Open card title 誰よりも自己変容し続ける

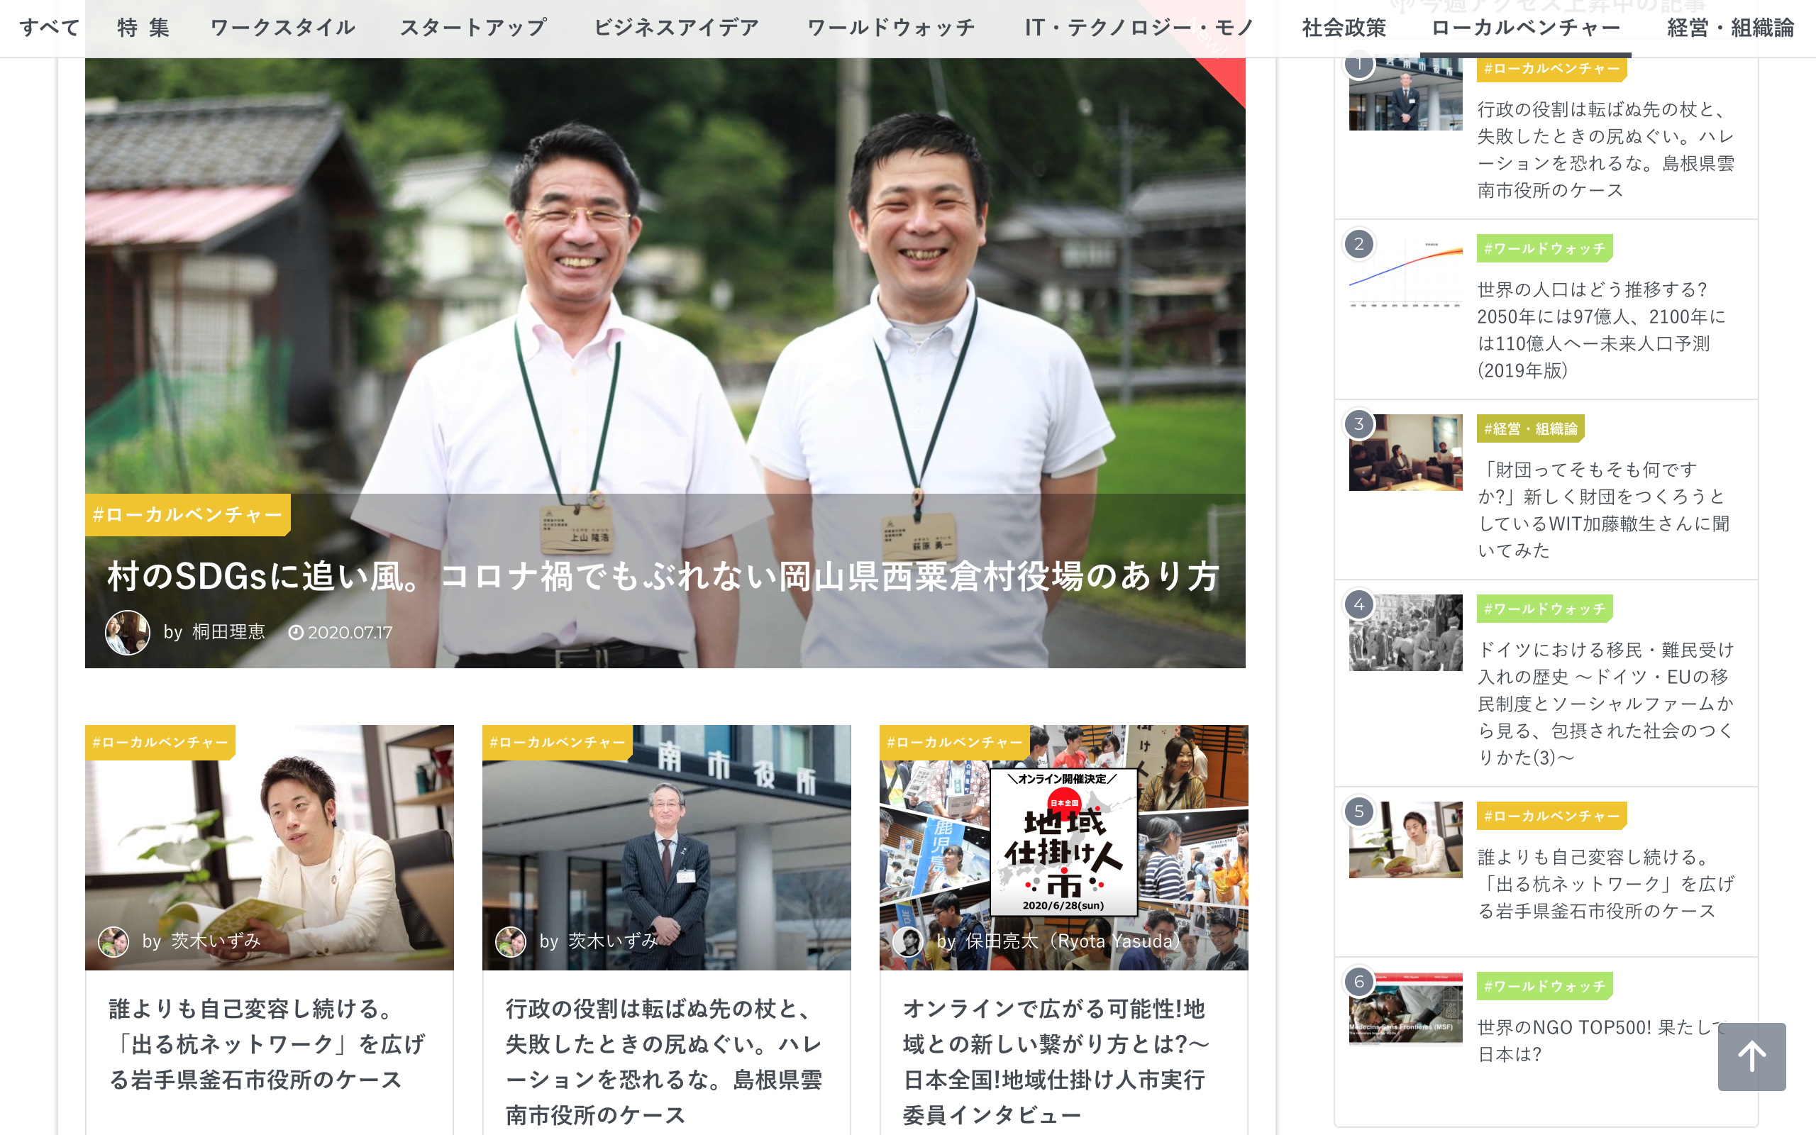click(x=267, y=1044)
